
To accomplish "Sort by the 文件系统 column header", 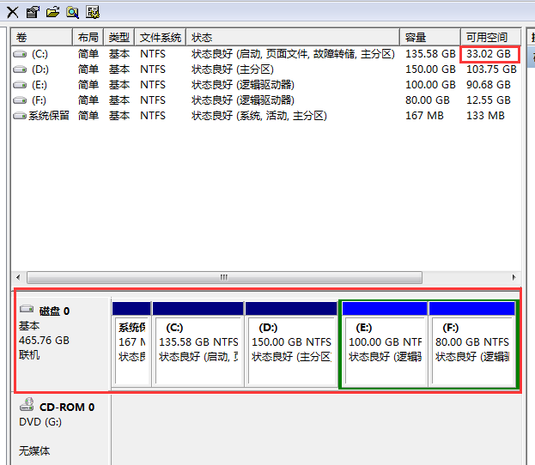I will click(161, 38).
